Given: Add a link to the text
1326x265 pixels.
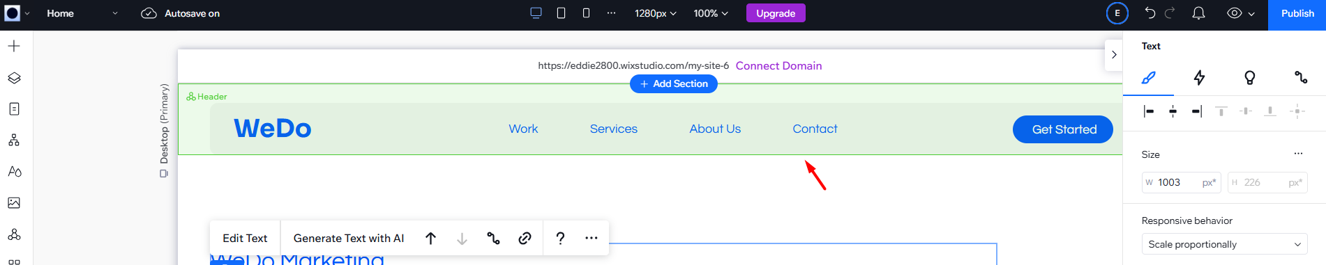Looking at the screenshot, I should (x=525, y=238).
